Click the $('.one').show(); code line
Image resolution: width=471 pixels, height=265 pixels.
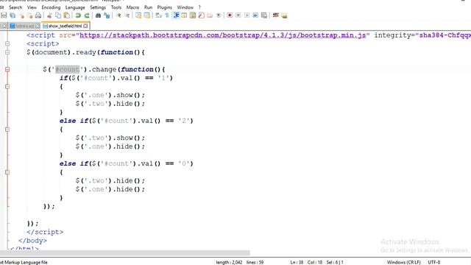(x=110, y=95)
